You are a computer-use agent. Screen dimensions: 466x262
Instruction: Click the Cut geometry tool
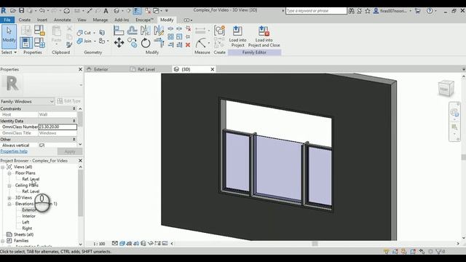pyautogui.click(x=84, y=32)
